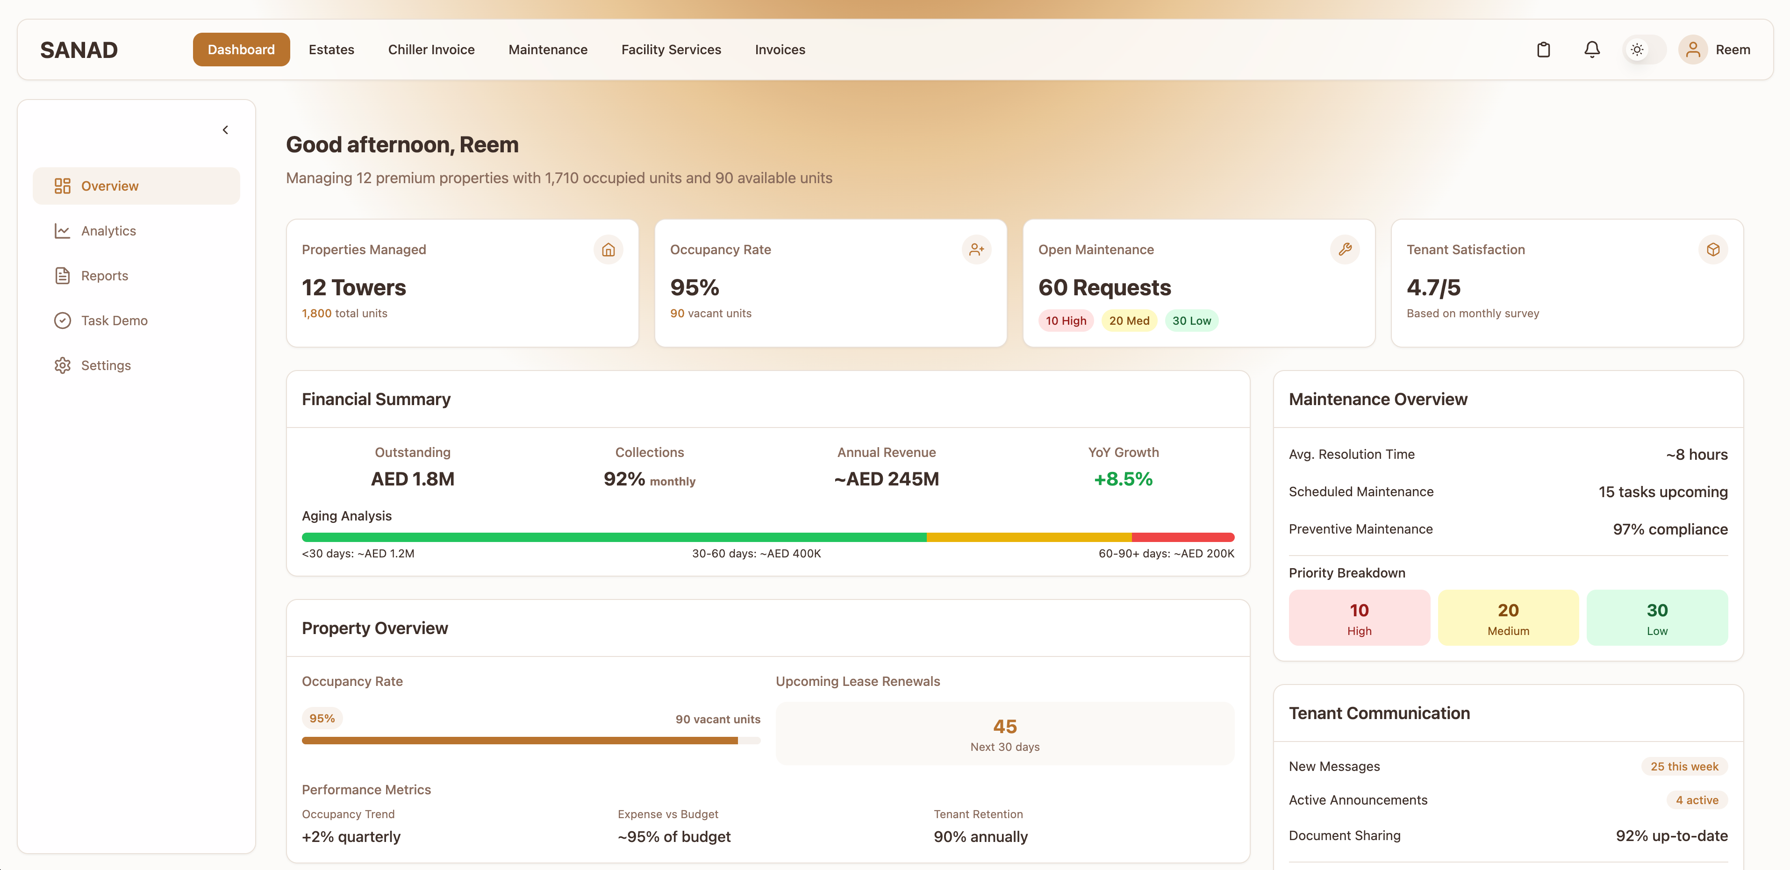
Task: Click the house icon on Properties Managed card
Action: [609, 250]
